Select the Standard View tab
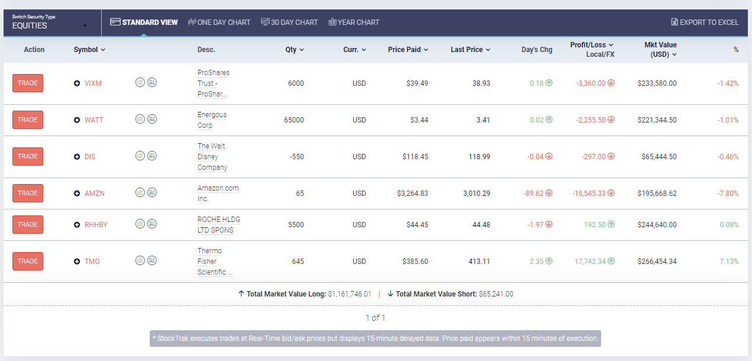Viewport: 752px width, 361px height. point(144,22)
